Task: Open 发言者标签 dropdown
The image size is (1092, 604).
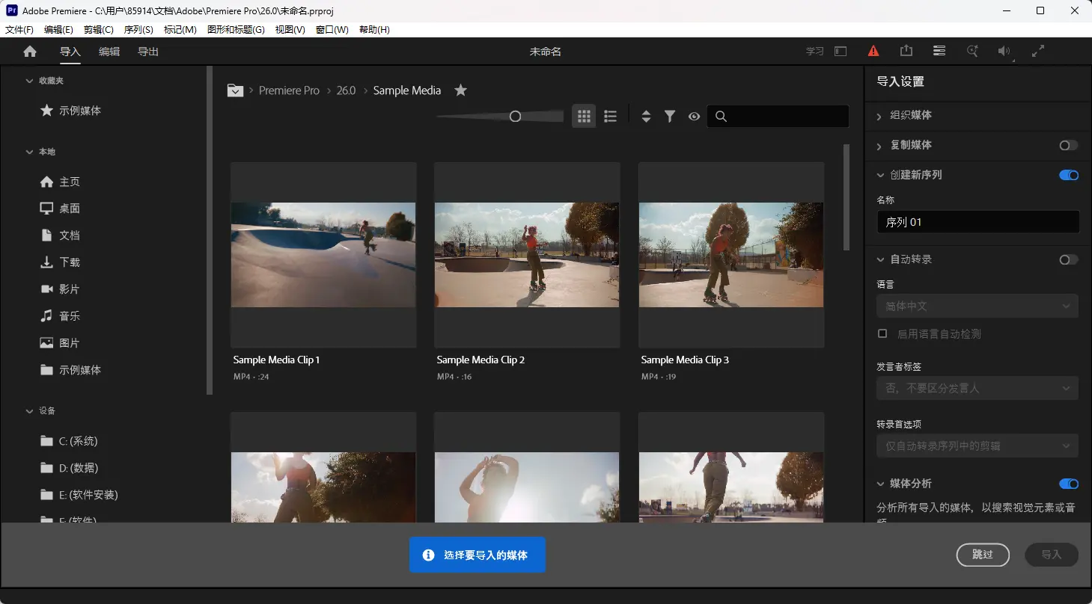Action: (977, 388)
